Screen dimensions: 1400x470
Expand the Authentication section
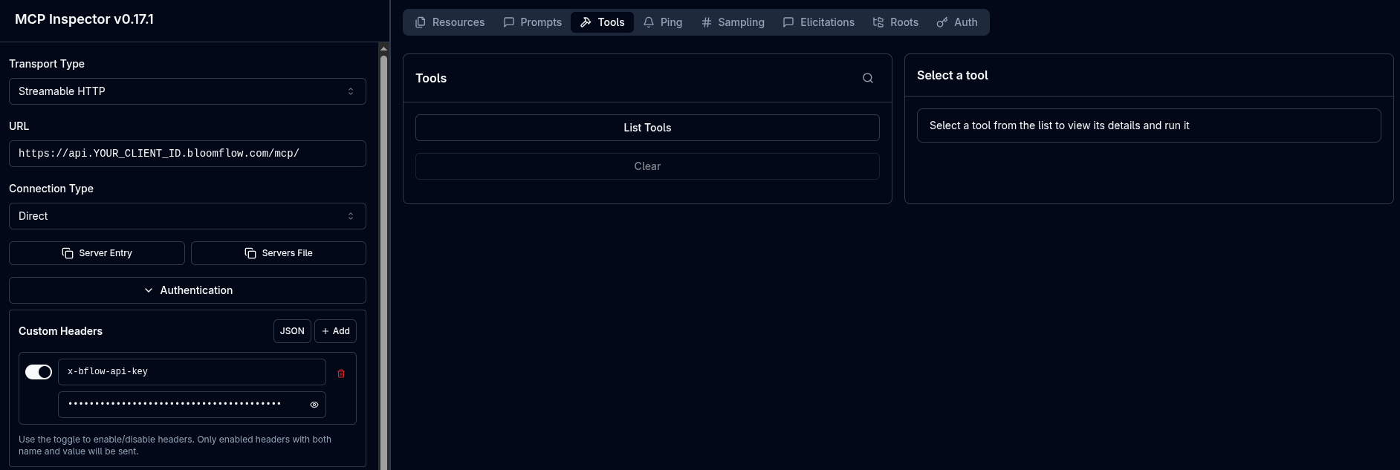pos(187,290)
